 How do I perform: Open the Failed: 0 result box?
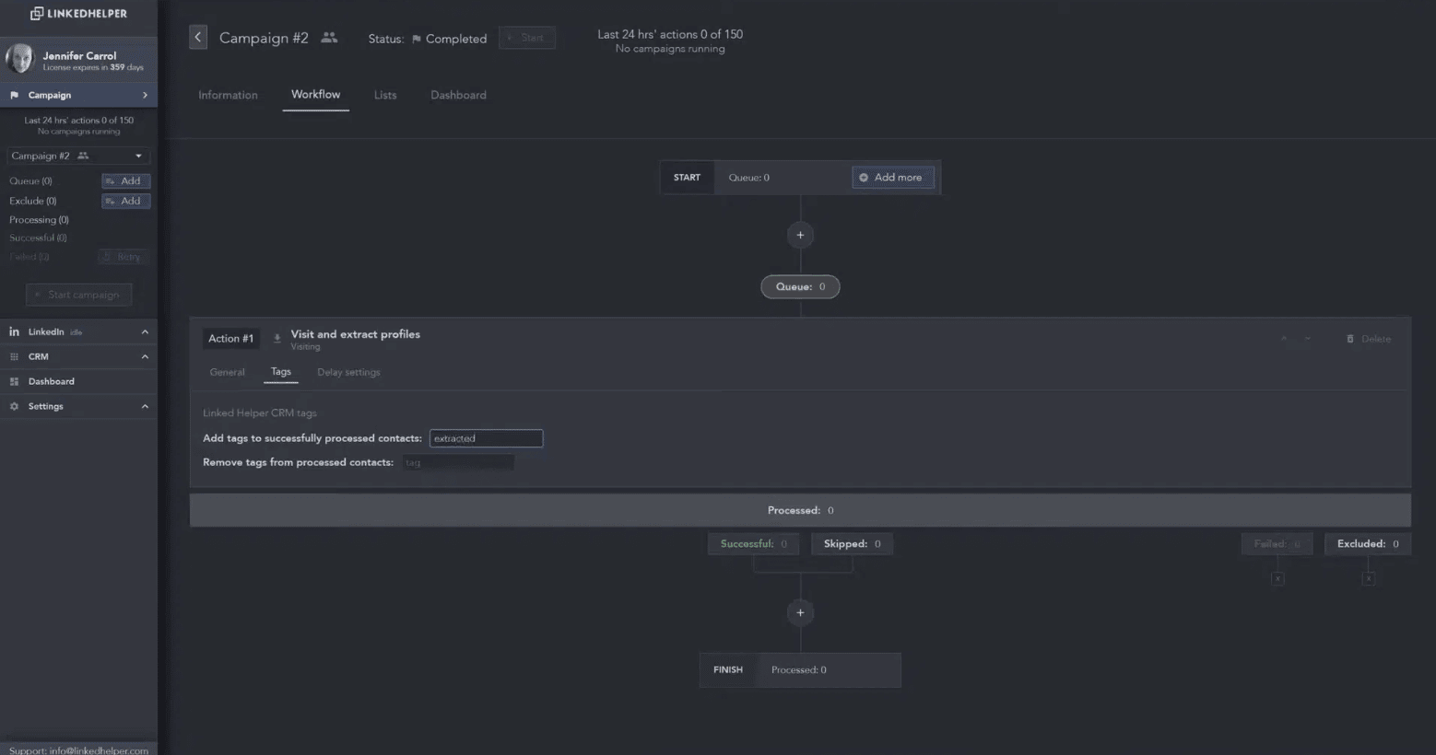pyautogui.click(x=1277, y=544)
